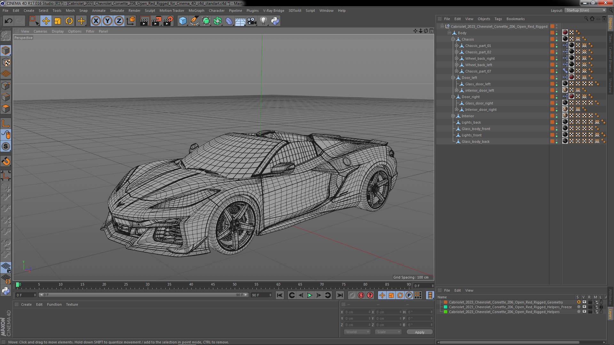Image resolution: width=614 pixels, height=345 pixels.
Task: Open the V-Ray Bridge menu
Action: pyautogui.click(x=273, y=11)
